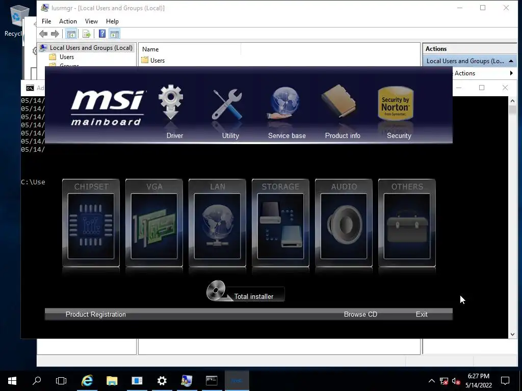Open Product Registration link

[95, 314]
